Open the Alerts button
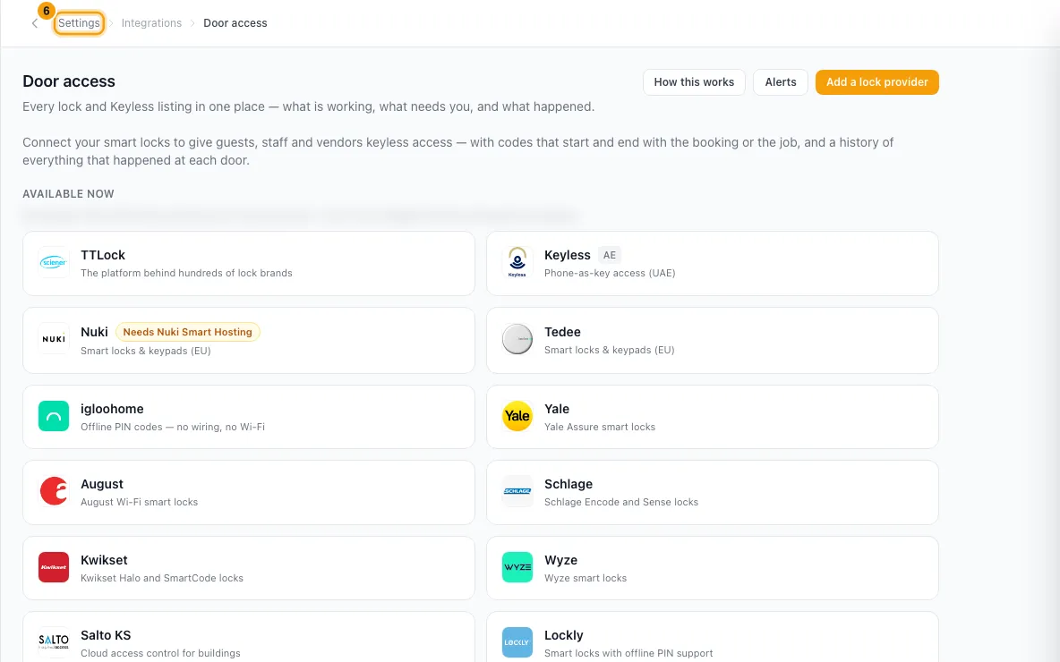 click(780, 82)
